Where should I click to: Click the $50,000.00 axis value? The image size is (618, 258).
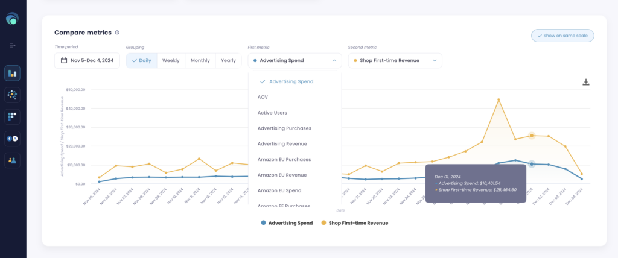[x=75, y=90]
